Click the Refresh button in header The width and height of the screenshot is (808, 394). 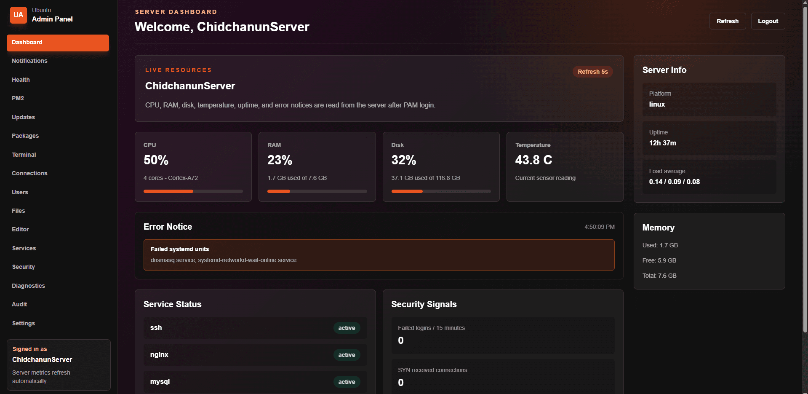point(728,21)
